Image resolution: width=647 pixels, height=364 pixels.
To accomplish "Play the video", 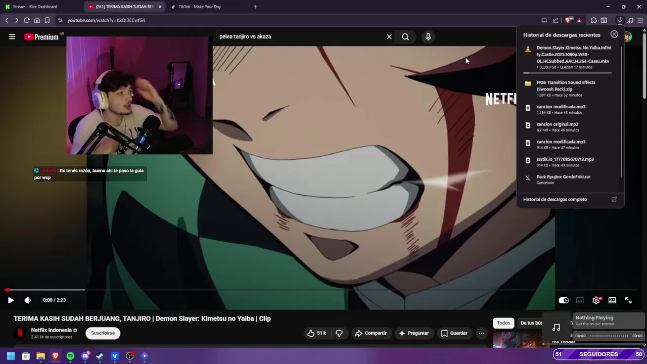I will tap(11, 300).
